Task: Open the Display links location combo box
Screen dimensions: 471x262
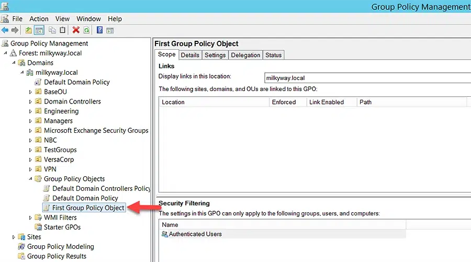Action: (x=367, y=78)
